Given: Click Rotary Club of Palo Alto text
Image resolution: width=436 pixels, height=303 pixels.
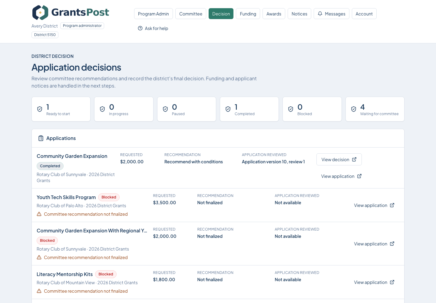Looking at the screenshot, I should click(60, 206).
